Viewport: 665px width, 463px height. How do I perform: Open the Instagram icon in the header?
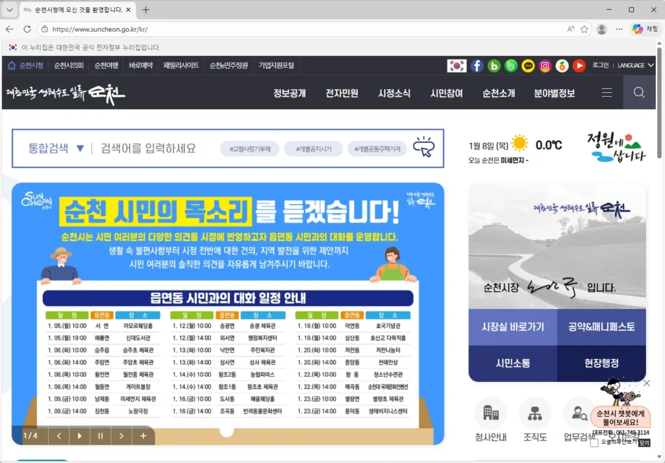click(x=544, y=65)
